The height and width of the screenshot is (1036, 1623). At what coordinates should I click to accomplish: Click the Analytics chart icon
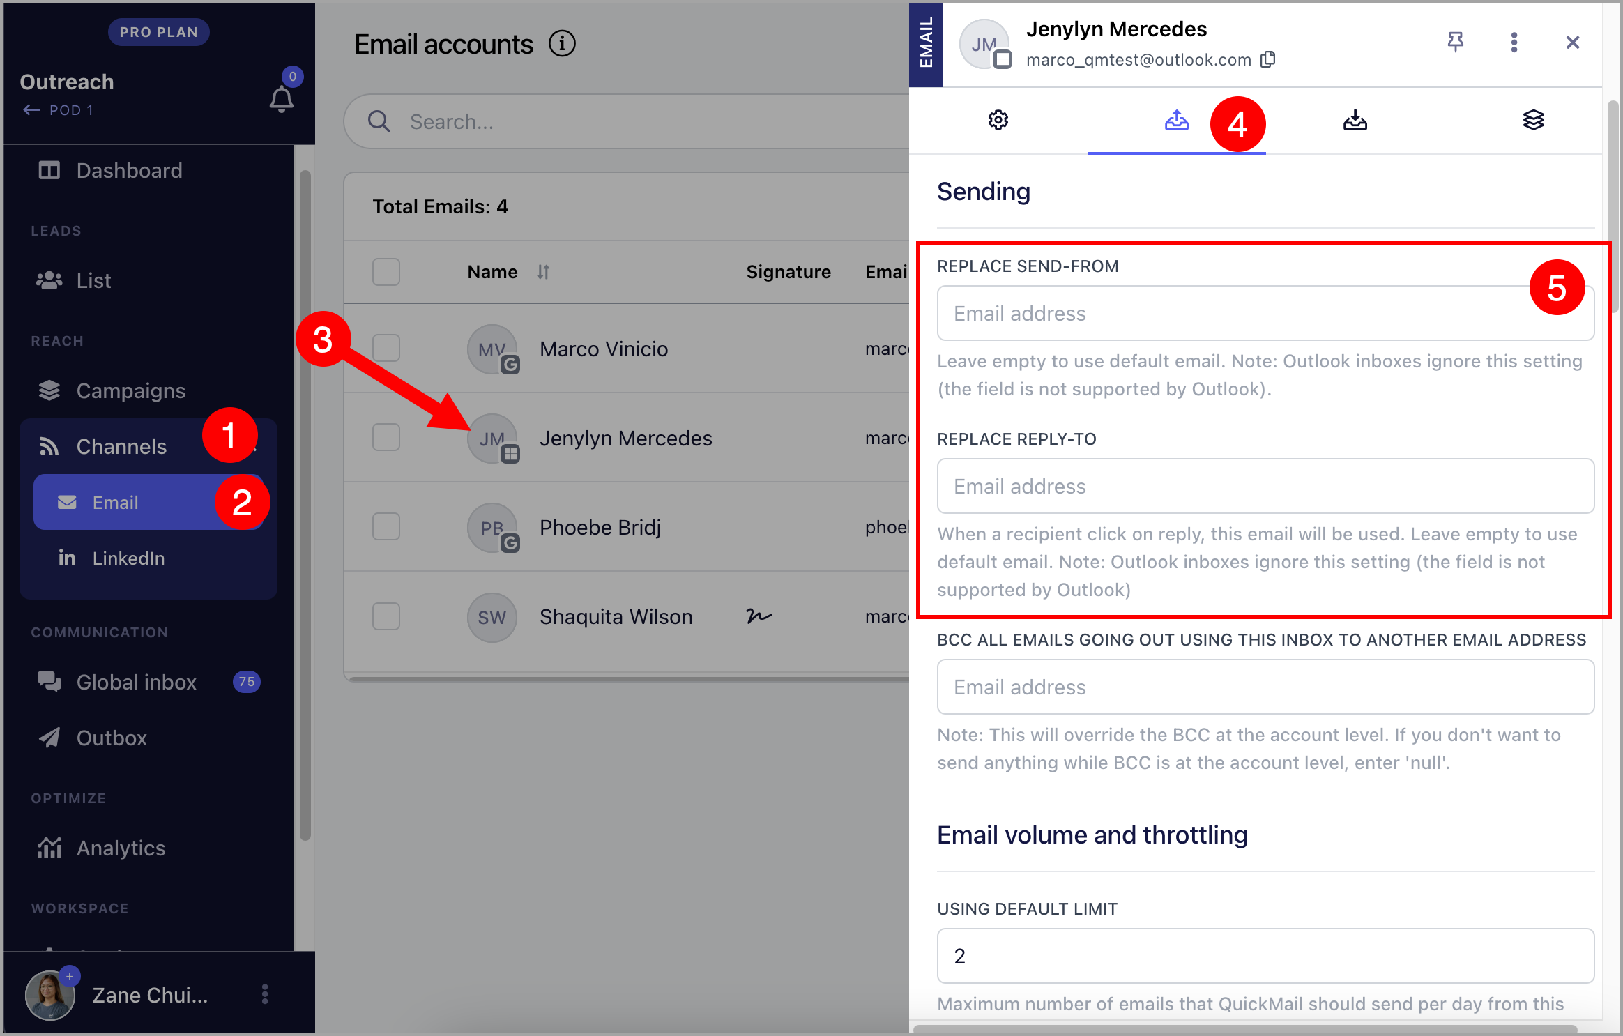click(x=49, y=848)
